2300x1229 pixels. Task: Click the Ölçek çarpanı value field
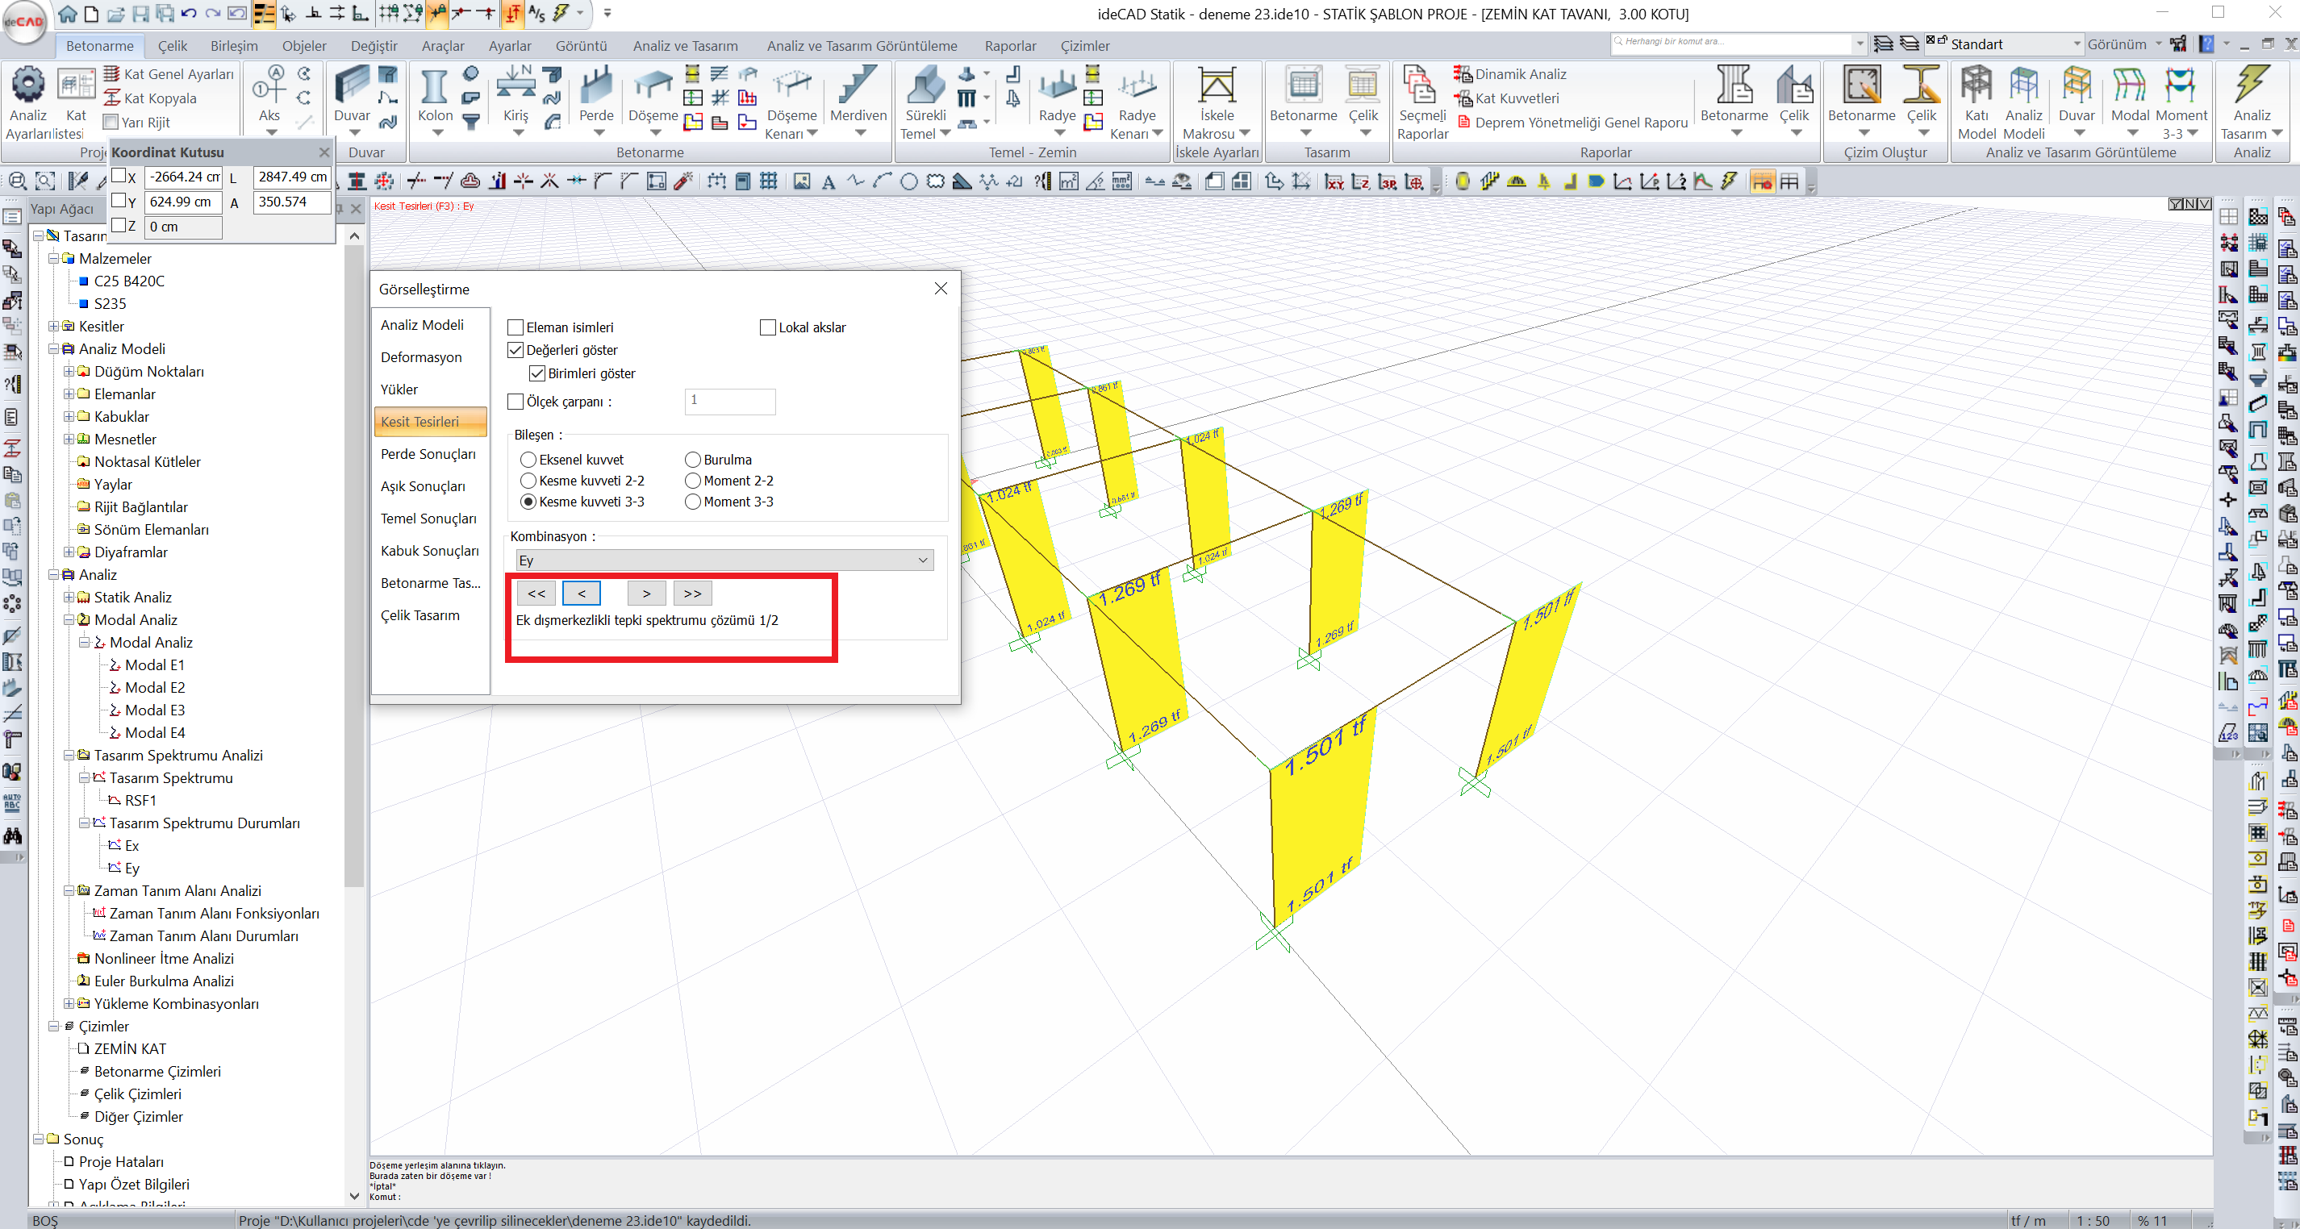[x=729, y=402]
